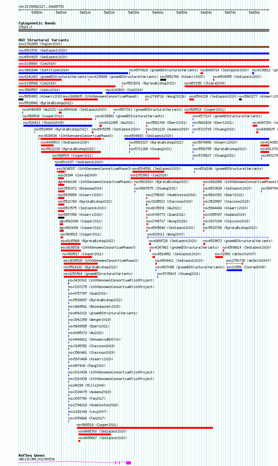Click the red bar of esv32954 (deSmith2007)
The width and height of the screenshot is (278, 466).
point(219,257)
